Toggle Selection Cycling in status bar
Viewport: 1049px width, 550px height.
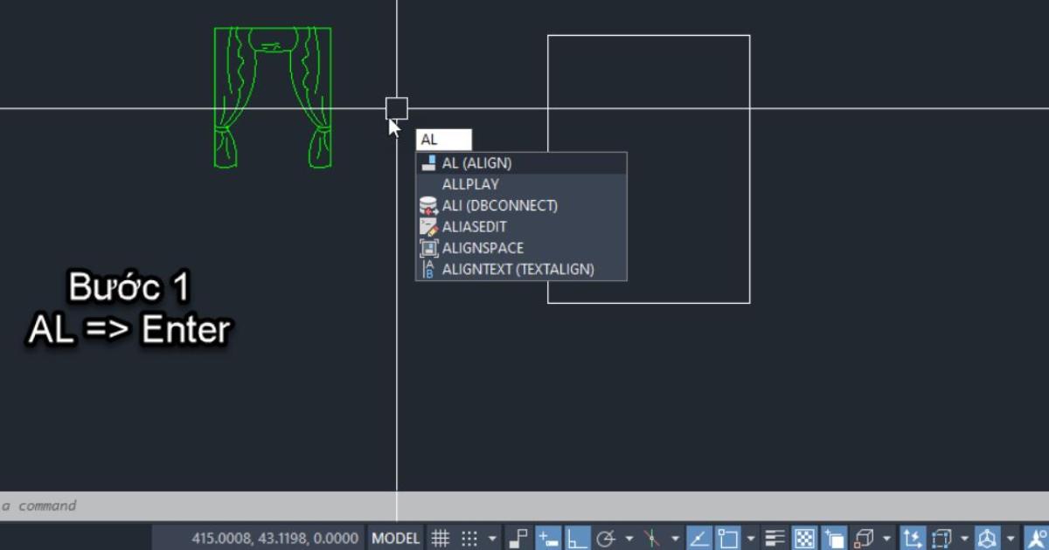(x=834, y=538)
